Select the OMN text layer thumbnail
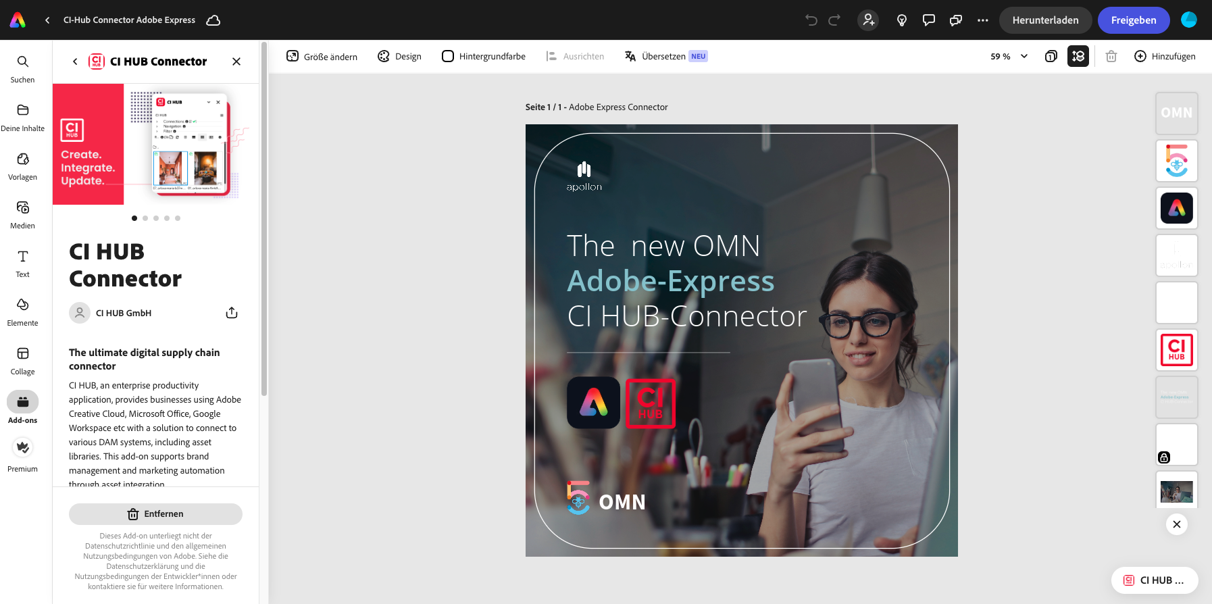 coord(1177,114)
